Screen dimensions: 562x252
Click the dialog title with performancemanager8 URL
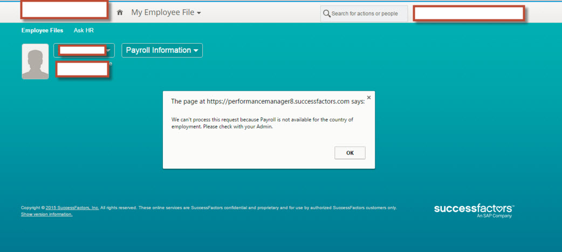pos(268,101)
